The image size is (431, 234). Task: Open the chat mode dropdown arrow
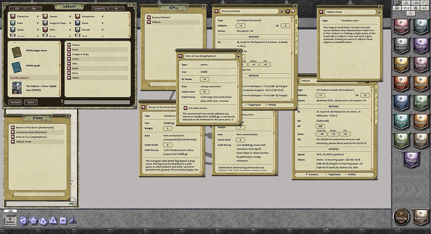[74, 199]
